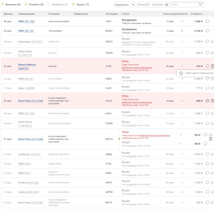
Task: Expand the Произвольно period dropdown
Action: 124,4
